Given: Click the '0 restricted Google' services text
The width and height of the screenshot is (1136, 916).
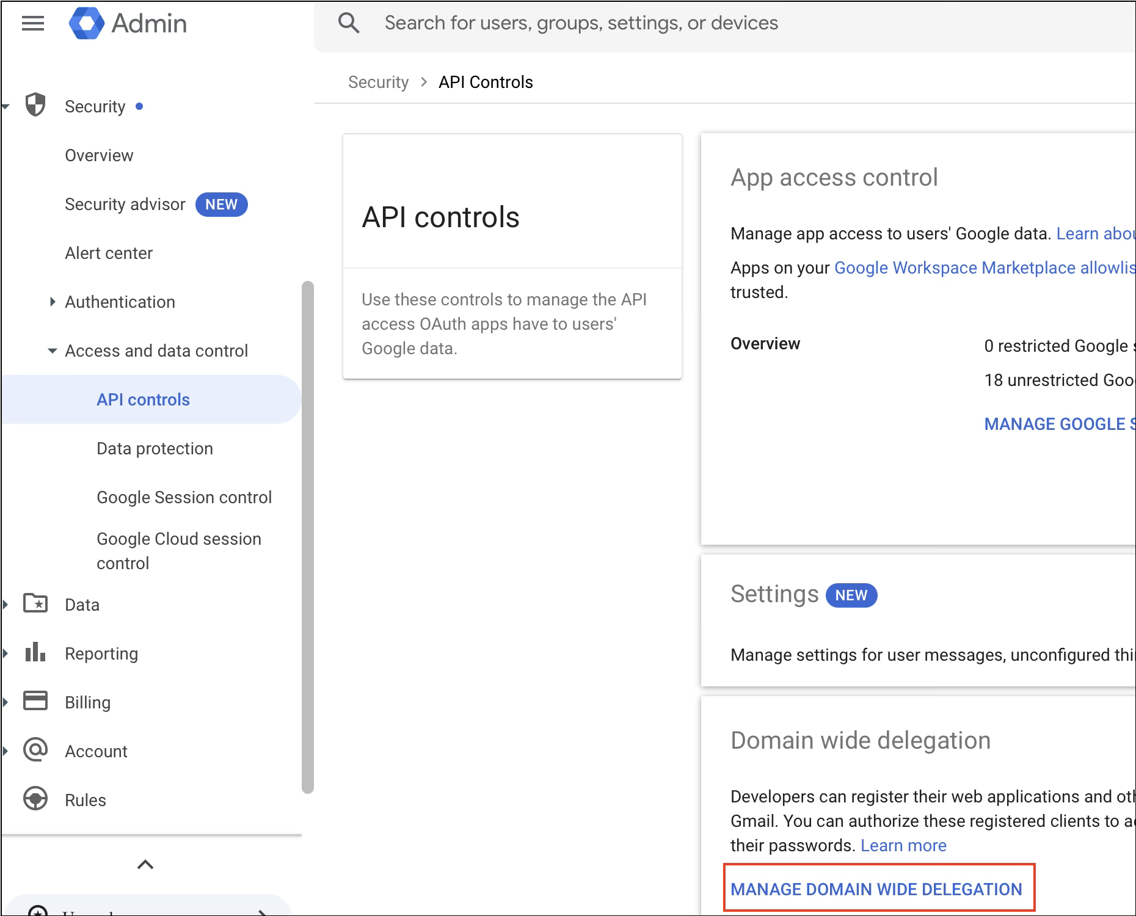Looking at the screenshot, I should (x=1059, y=346).
